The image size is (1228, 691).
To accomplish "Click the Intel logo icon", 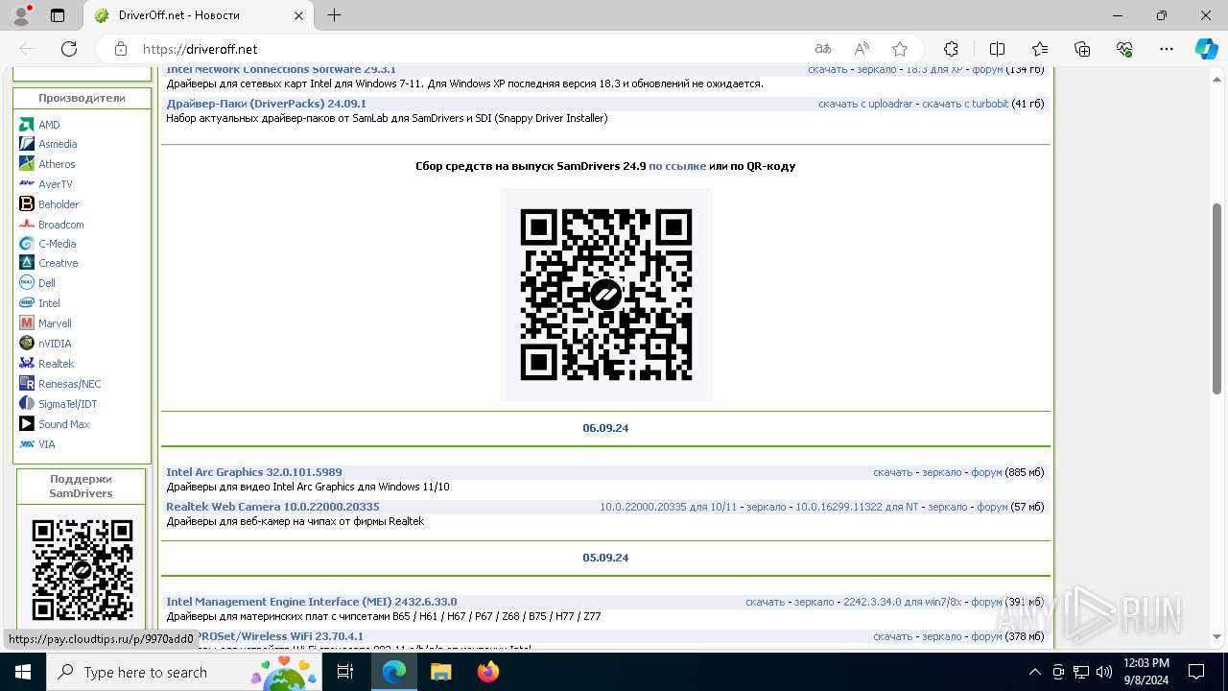I will 27,303.
